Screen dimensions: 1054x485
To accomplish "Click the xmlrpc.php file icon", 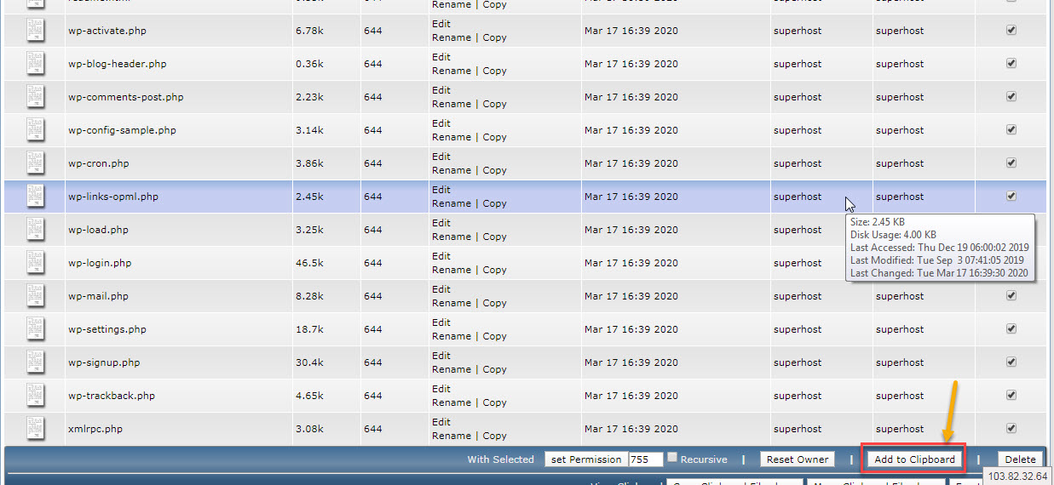I will click(36, 429).
